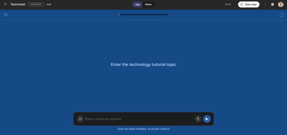Activate the microphone for voice input
The image size is (287, 135).
tap(198, 119)
